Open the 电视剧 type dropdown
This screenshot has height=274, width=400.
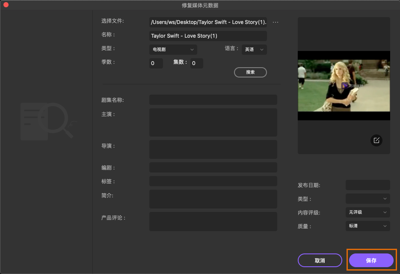click(173, 50)
